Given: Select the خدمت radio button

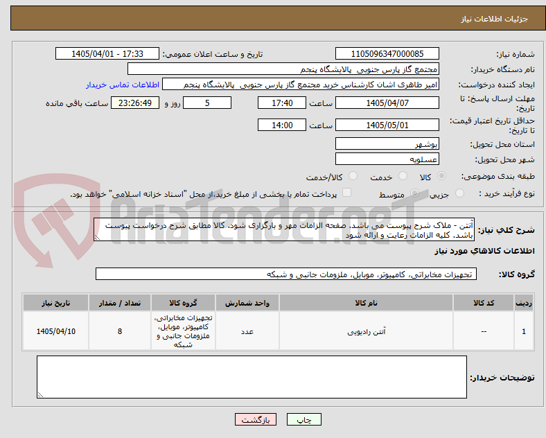Looking at the screenshot, I should [403, 176].
